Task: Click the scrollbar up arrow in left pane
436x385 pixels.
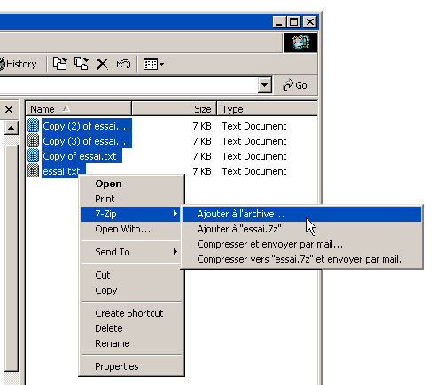Action: click(12, 128)
